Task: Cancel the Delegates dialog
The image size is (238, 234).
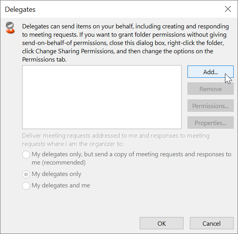Action: [212, 223]
